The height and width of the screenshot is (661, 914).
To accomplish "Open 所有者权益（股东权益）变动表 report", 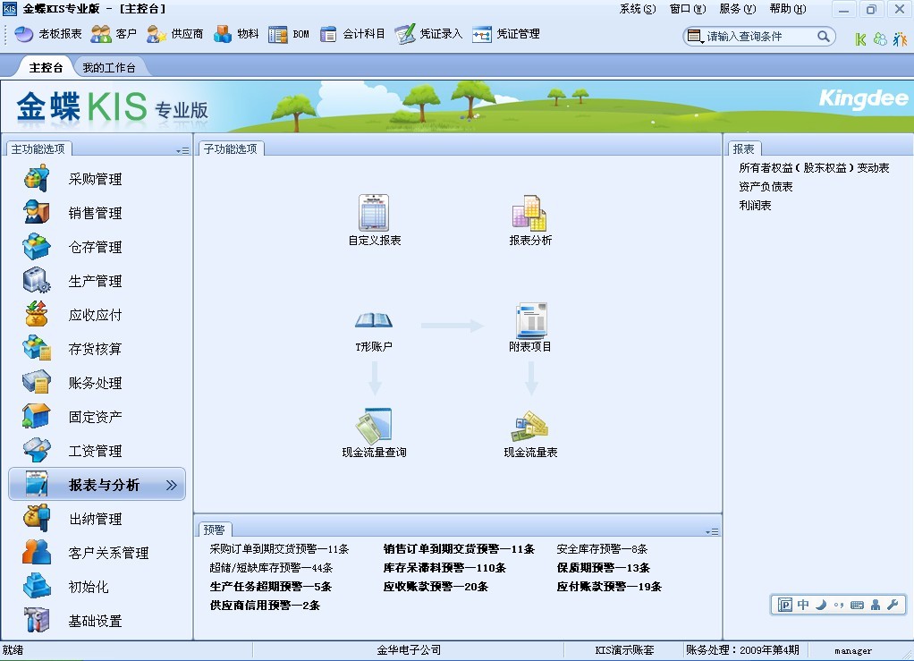I will point(814,168).
